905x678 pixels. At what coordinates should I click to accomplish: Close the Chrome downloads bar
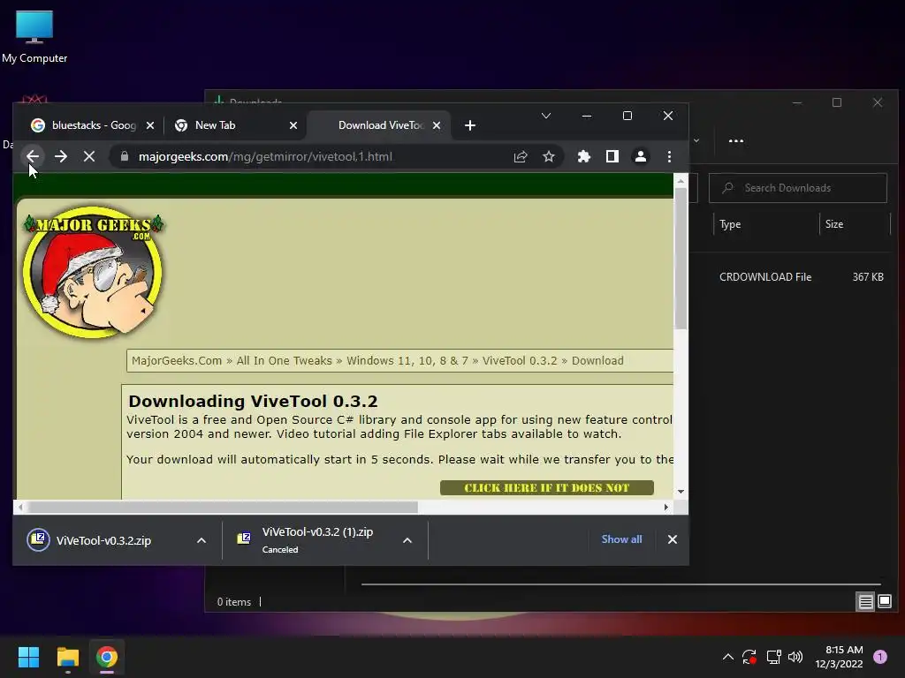(673, 539)
